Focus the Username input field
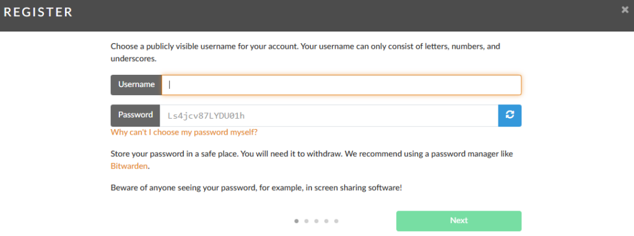Screen dimensions: 634x236 (x=341, y=85)
